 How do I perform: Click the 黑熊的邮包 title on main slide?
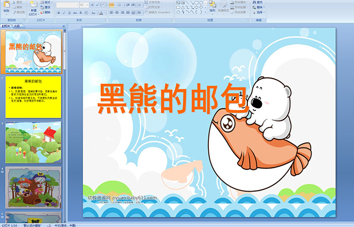click(173, 99)
